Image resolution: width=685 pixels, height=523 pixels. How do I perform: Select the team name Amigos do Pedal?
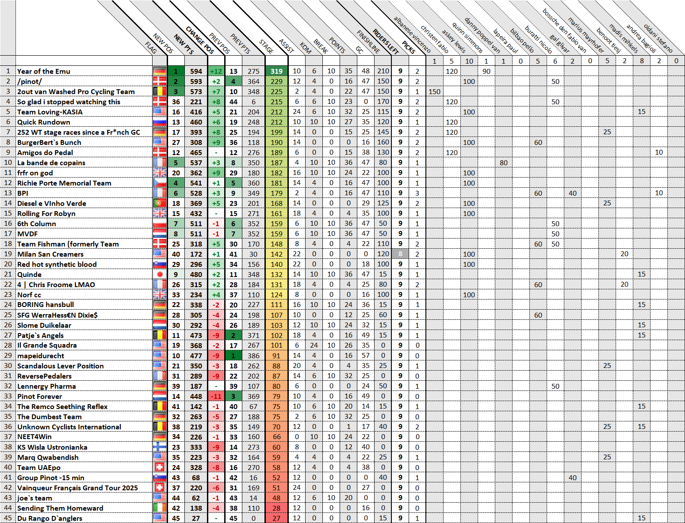click(x=45, y=152)
